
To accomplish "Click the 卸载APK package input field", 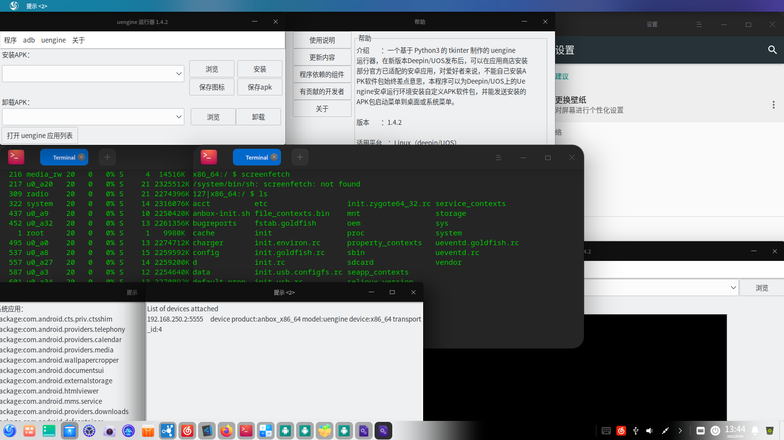I will [x=89, y=117].
